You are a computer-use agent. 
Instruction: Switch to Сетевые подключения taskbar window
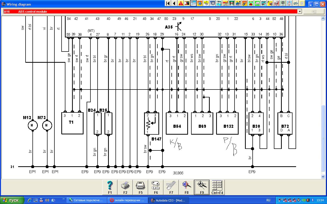click(x=87, y=200)
